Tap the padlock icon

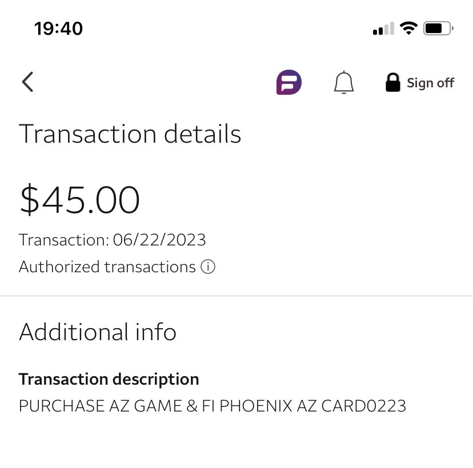click(x=392, y=83)
